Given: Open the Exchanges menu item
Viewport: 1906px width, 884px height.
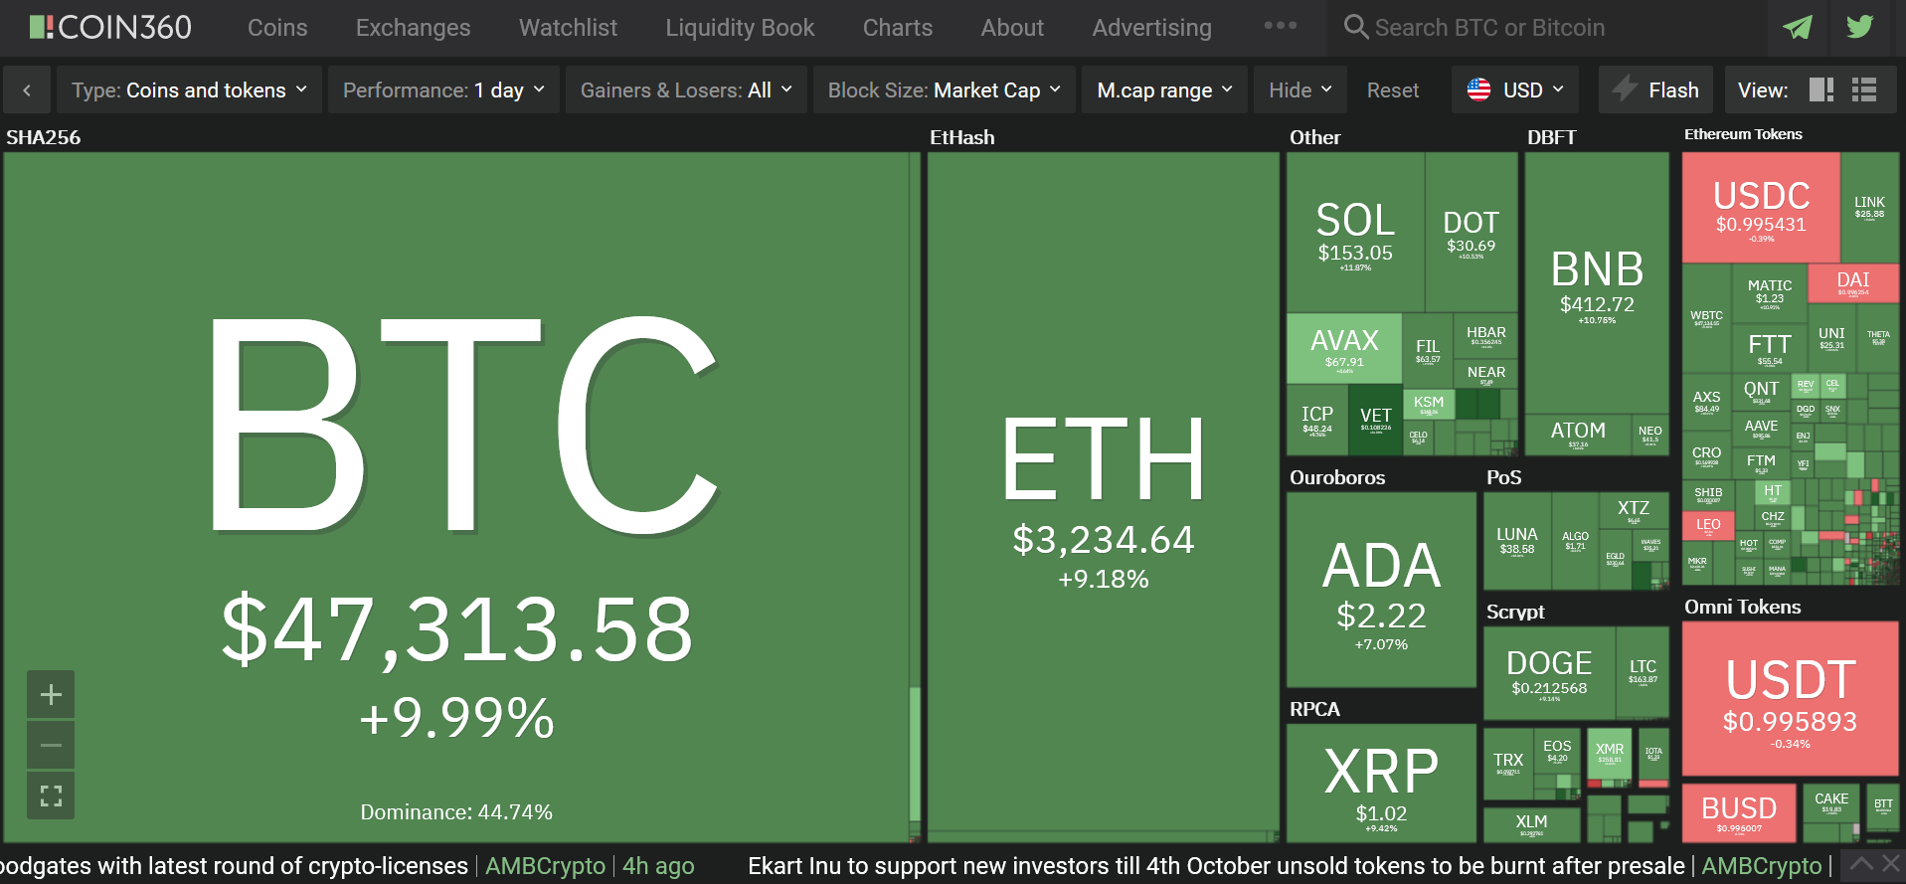Looking at the screenshot, I should click(414, 28).
